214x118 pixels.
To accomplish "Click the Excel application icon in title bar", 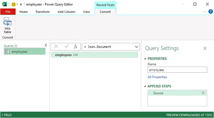I will [x=5, y=4].
